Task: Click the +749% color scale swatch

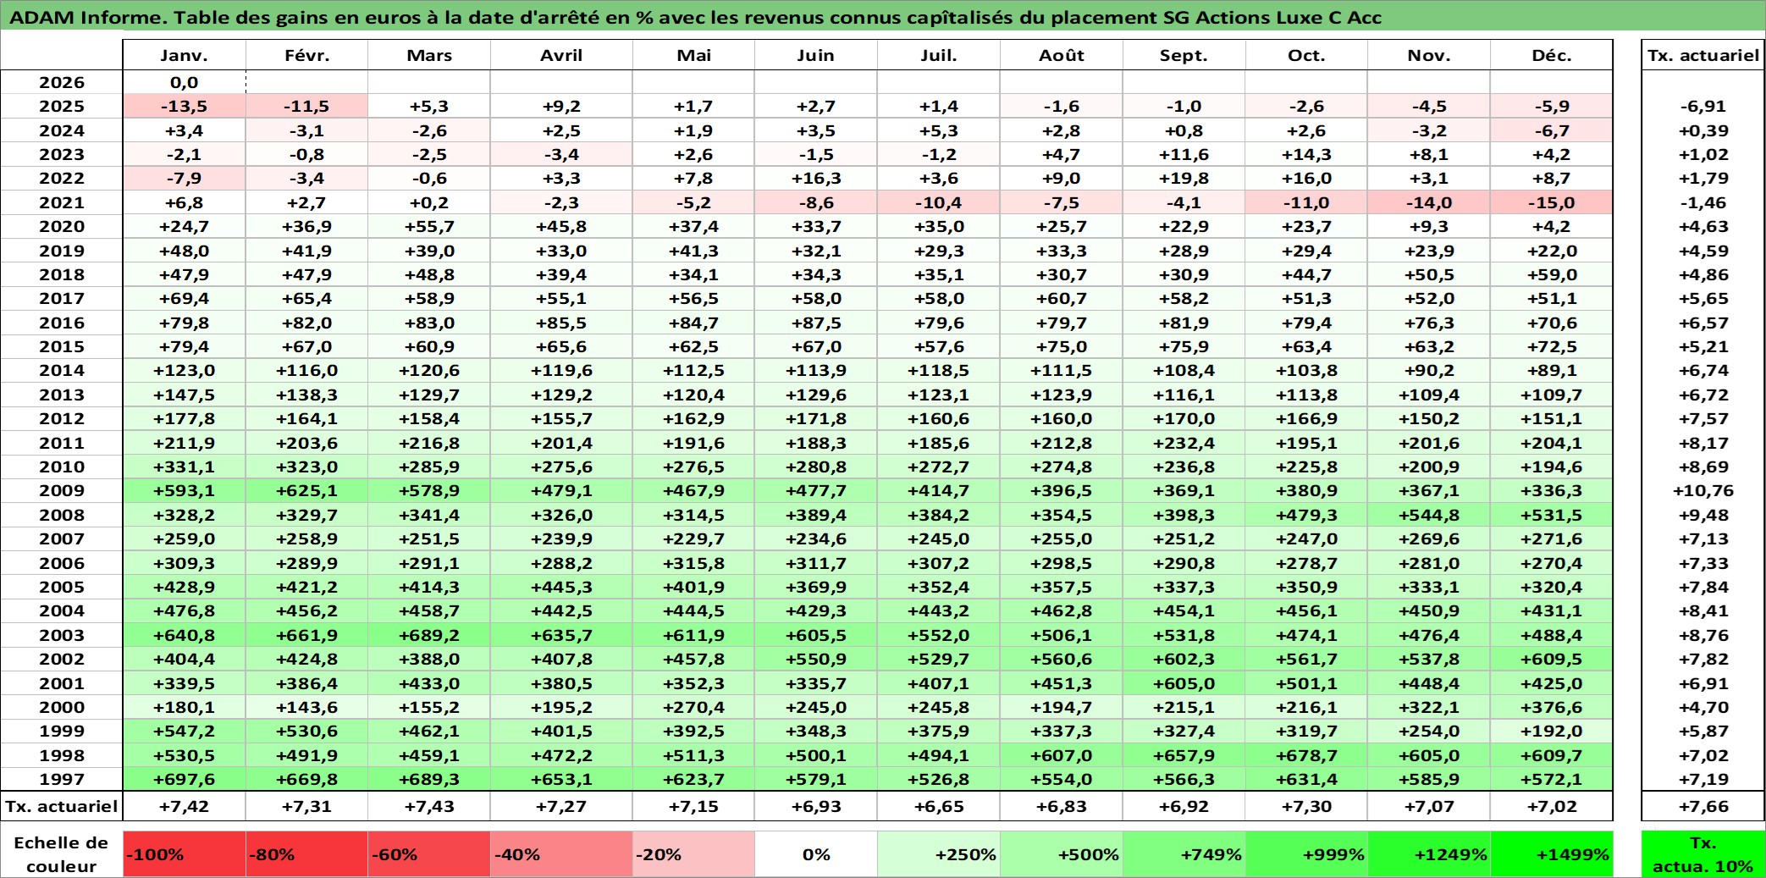Action: coord(1184,854)
